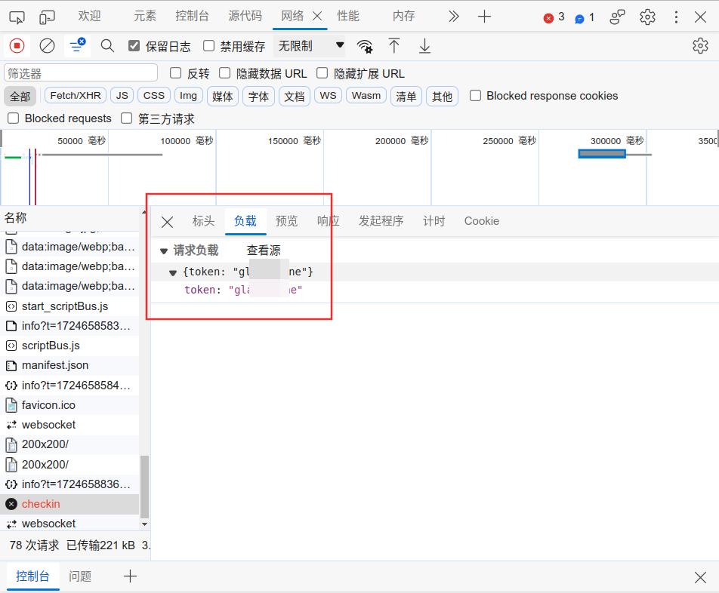Switch to the 响应 tab
This screenshot has height=593, width=719.
(328, 221)
